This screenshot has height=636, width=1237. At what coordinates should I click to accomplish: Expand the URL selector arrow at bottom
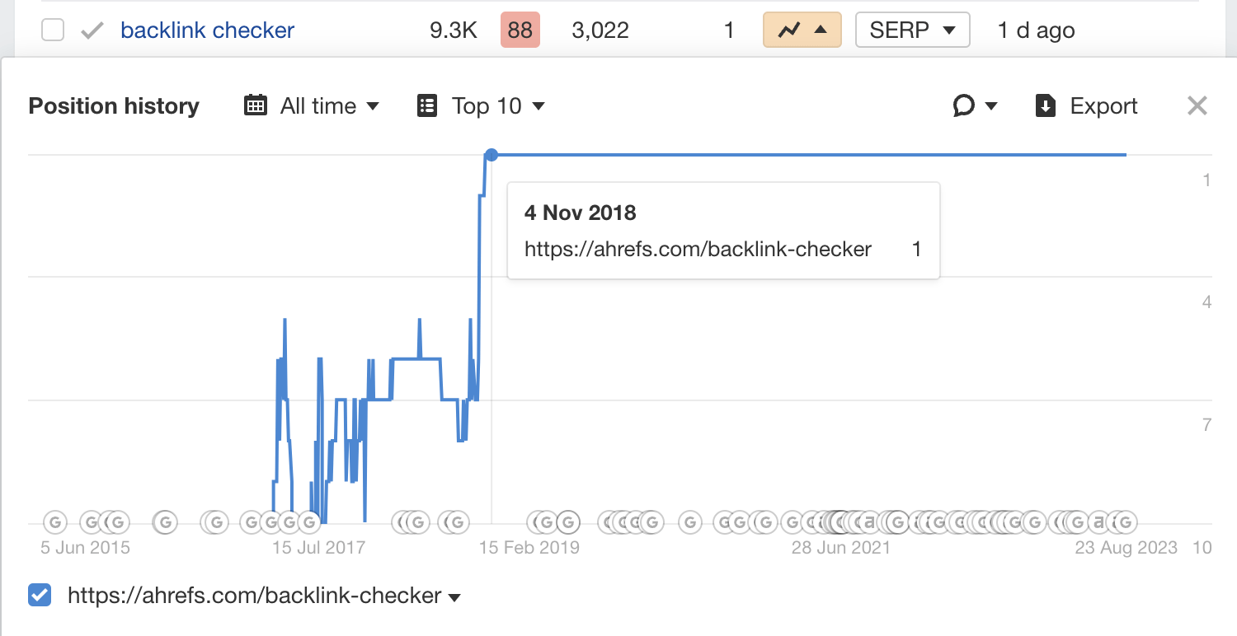click(x=454, y=596)
